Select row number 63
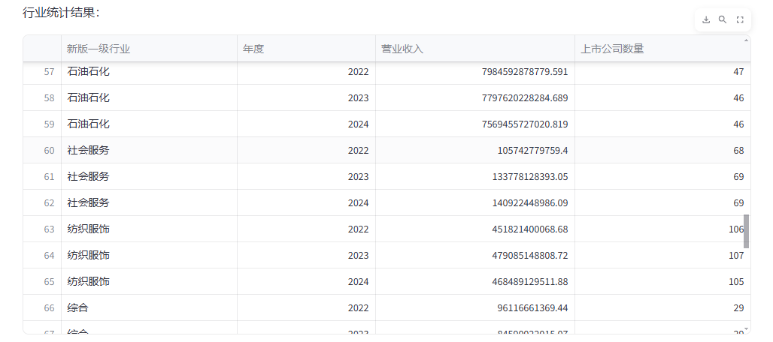 click(x=42, y=229)
